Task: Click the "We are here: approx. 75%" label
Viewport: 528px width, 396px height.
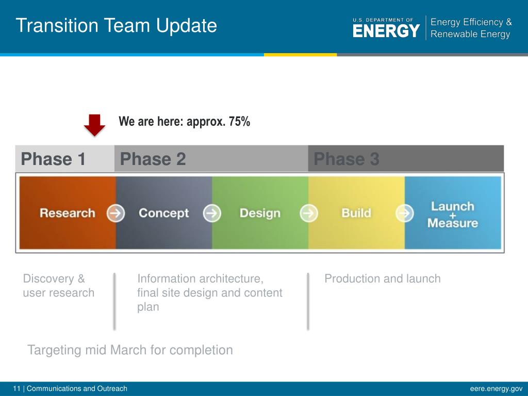Action: coord(184,122)
